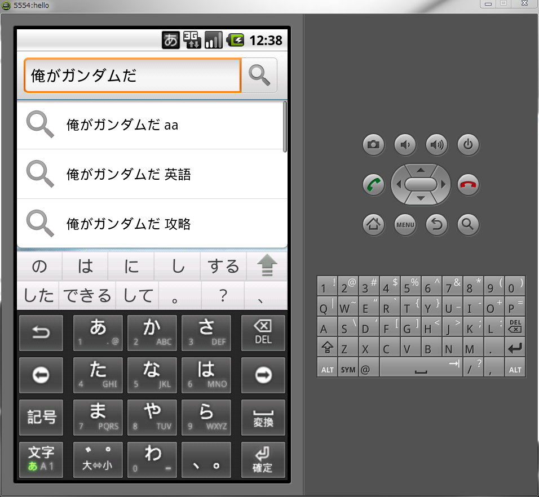
Task: Click the green call button
Action: pos(373,185)
